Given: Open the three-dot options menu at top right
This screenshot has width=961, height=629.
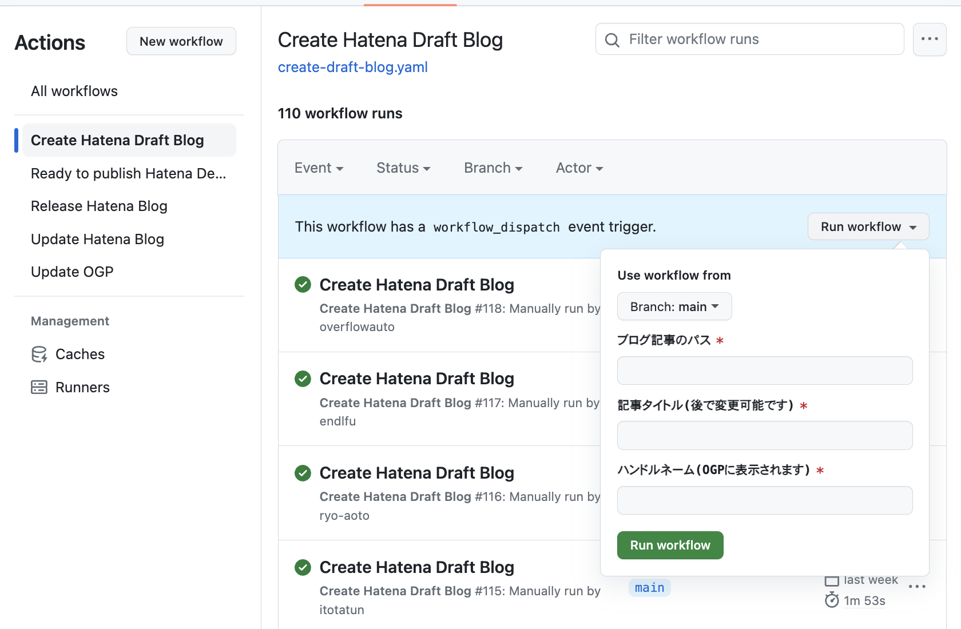Looking at the screenshot, I should (x=930, y=39).
